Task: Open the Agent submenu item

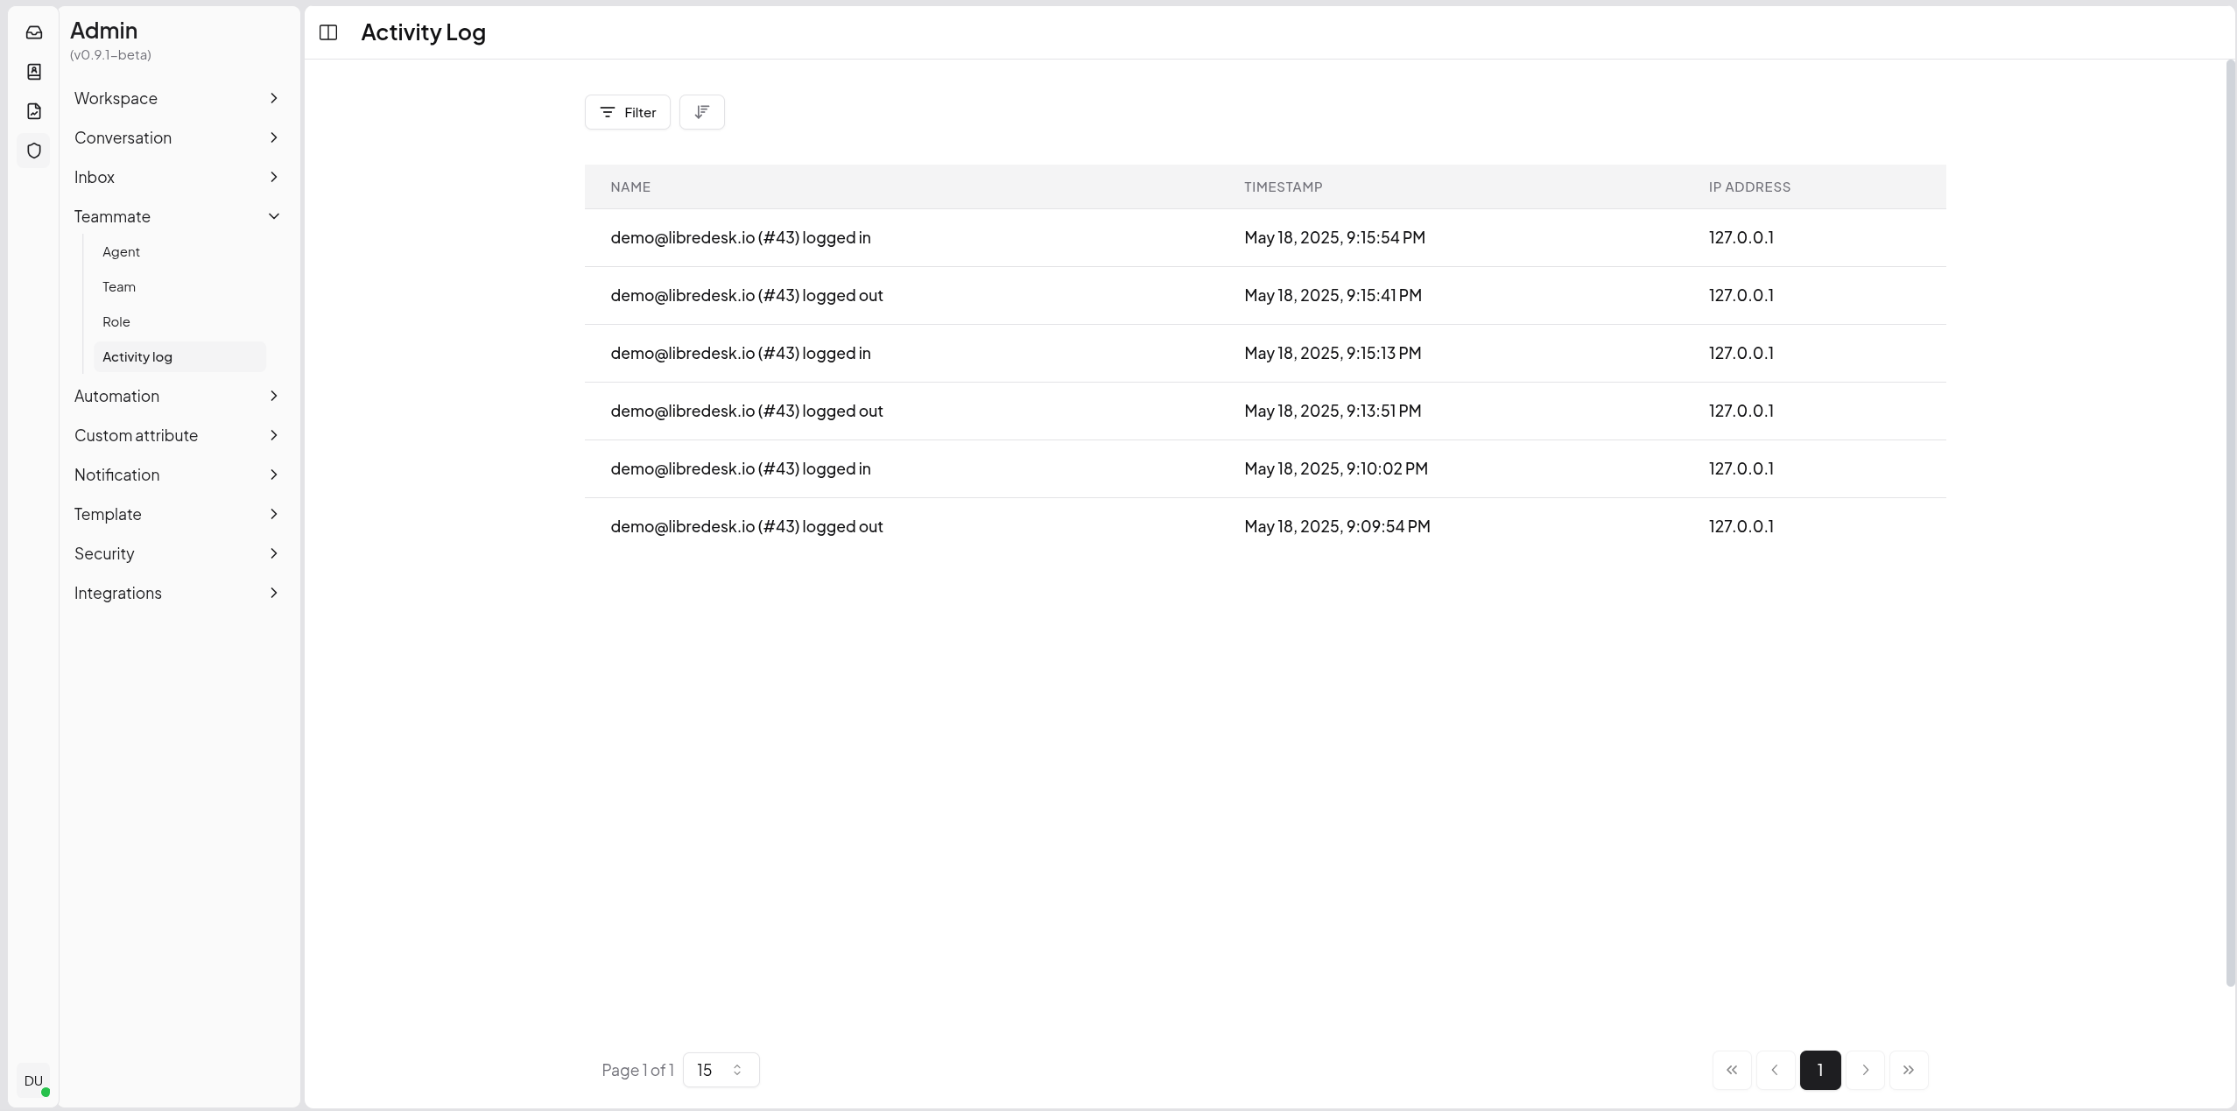Action: click(121, 252)
